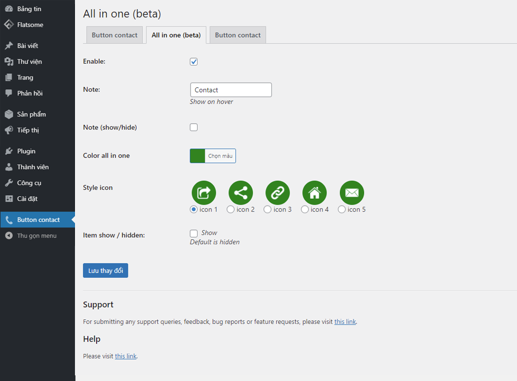The height and width of the screenshot is (381, 517).
Task: Select the icon 3 radio button
Action: [267, 209]
